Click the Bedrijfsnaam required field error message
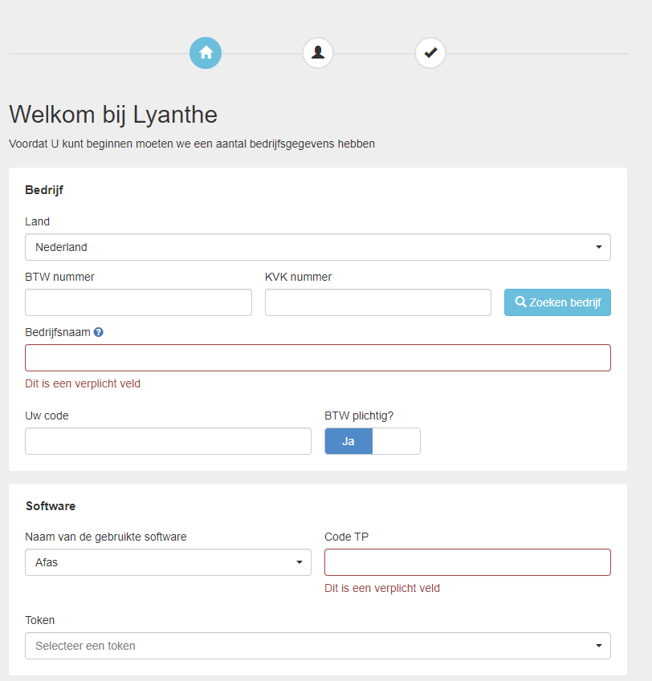This screenshot has width=652, height=681. [83, 383]
